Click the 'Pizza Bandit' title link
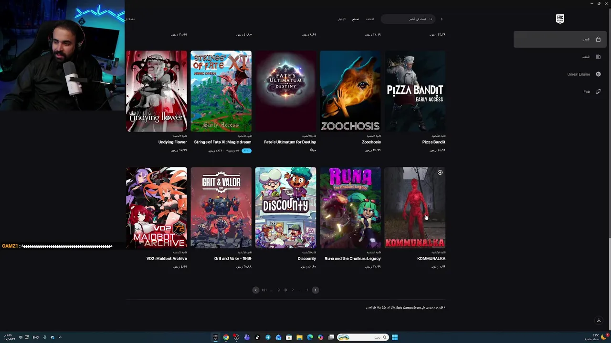The width and height of the screenshot is (611, 343). [434, 142]
